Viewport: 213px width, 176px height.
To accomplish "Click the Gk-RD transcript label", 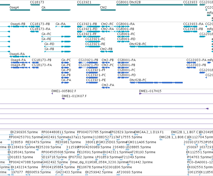I will point(49,44).
